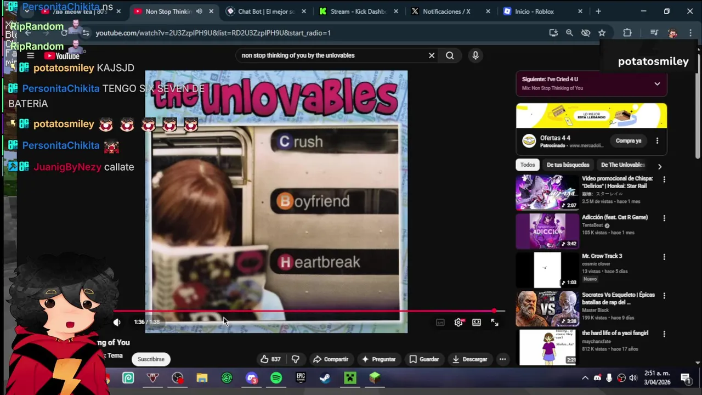Viewport: 702px width, 395px height.
Task: Subscribe using the Suscribirse button
Action: pos(151,359)
